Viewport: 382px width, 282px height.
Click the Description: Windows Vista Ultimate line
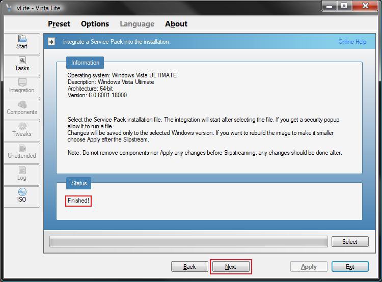coord(111,82)
